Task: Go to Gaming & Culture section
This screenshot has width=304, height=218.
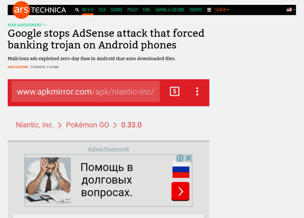Action: point(170,10)
